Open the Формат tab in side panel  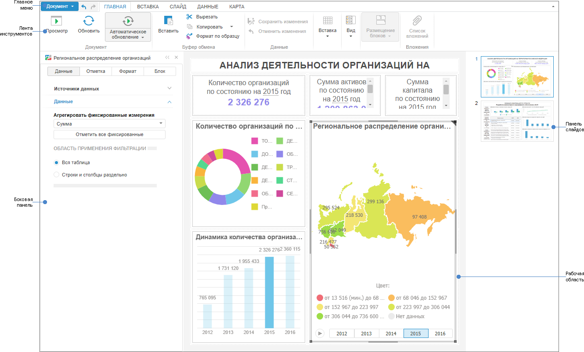(x=128, y=72)
